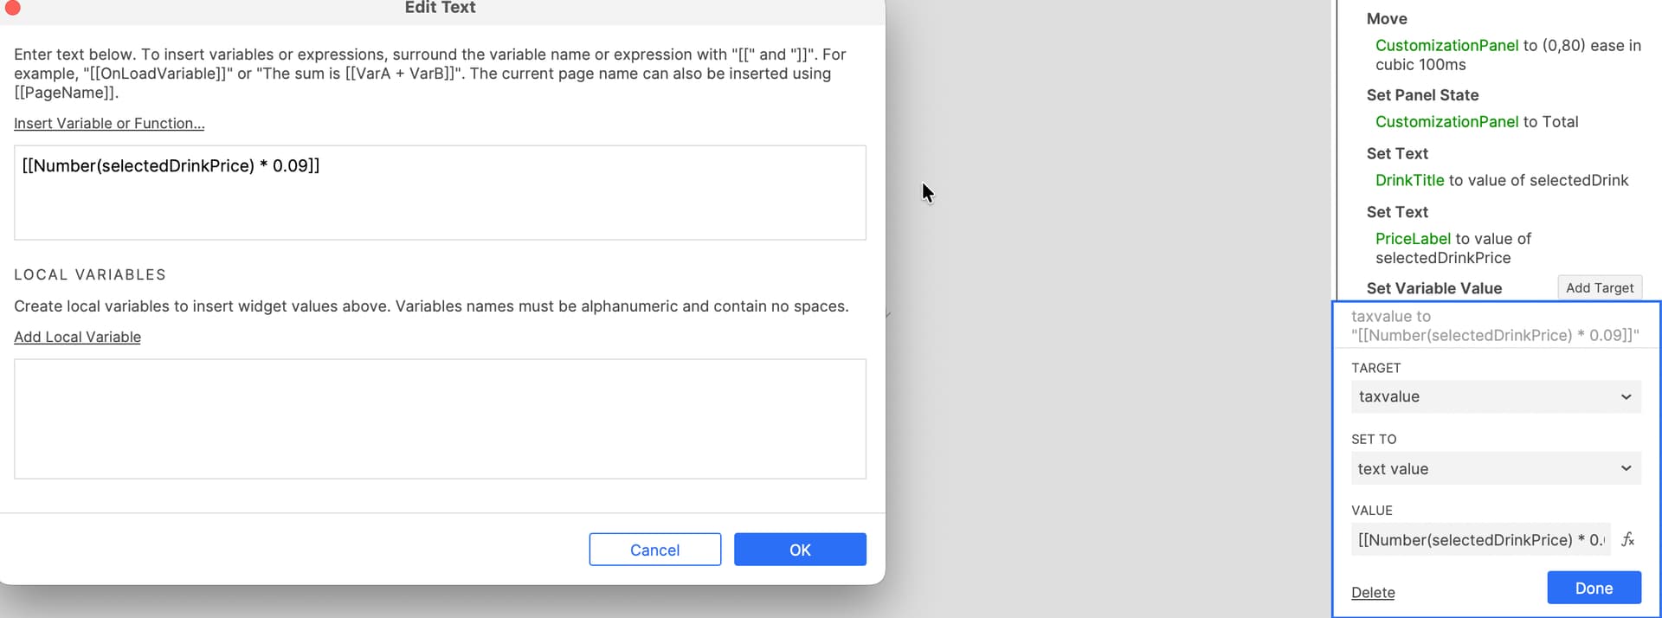
Task: Click the Insert Variable or Function link
Action: pyautogui.click(x=109, y=124)
